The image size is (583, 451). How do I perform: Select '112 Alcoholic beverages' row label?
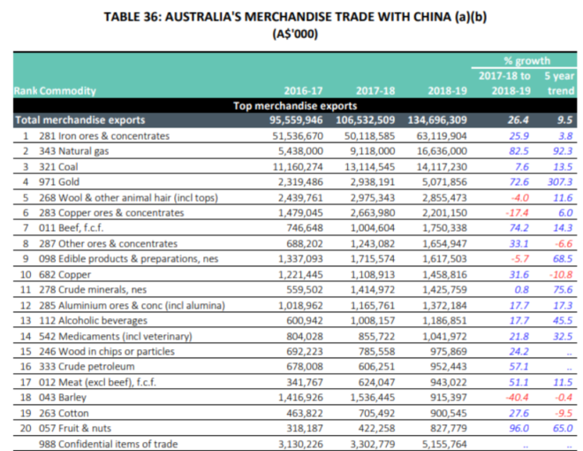[x=93, y=320]
